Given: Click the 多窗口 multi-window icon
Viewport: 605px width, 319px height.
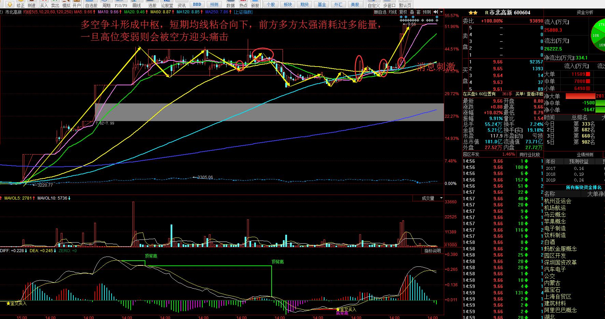Looking at the screenshot, I should [389, 4].
